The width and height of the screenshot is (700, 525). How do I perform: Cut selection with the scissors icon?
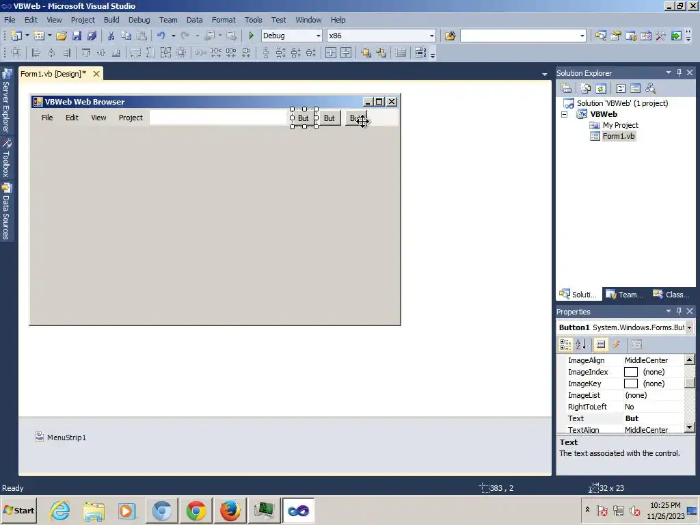pos(111,36)
